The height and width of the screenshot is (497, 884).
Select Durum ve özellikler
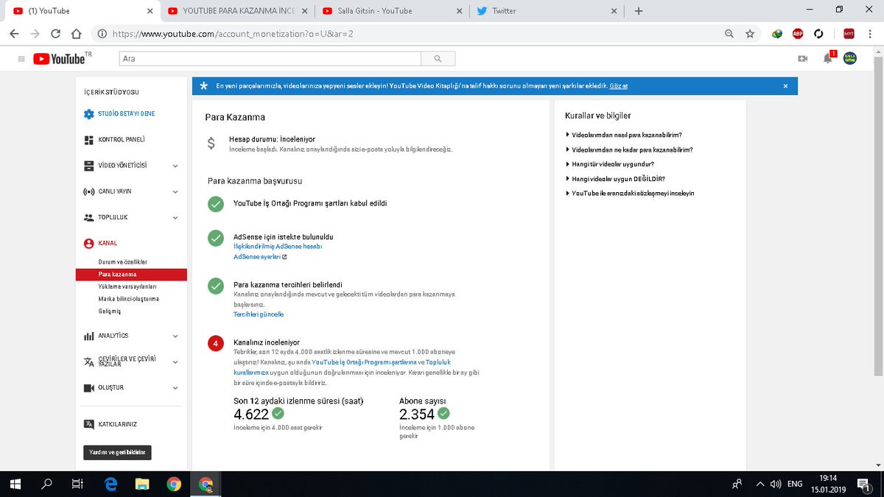click(x=123, y=262)
